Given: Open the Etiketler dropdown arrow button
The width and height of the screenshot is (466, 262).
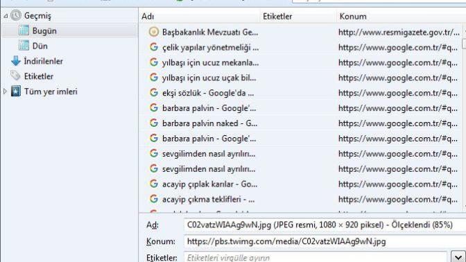Looking at the screenshot, I should [458, 256].
